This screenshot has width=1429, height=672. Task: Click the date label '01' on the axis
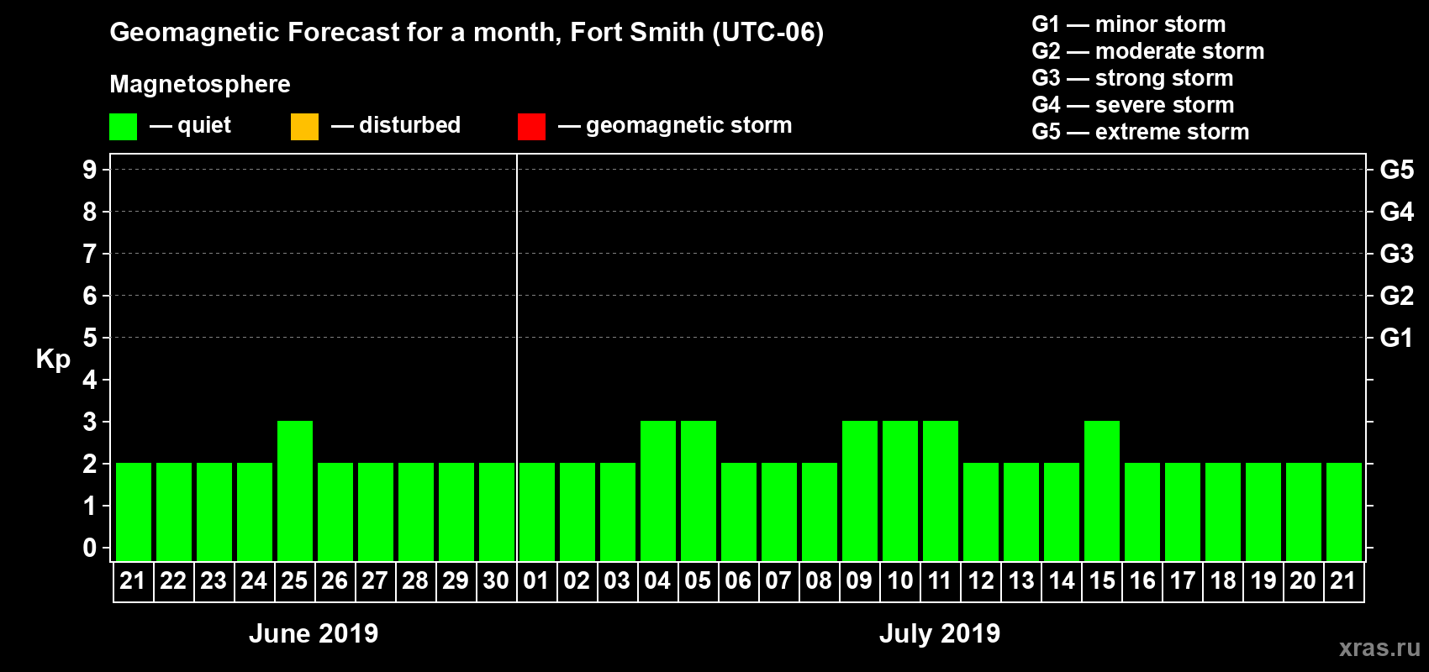536,580
